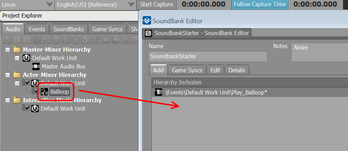348x151 pixels.
Task: Toggle the BaBoop inclusion checkbox
Action: pos(37,91)
